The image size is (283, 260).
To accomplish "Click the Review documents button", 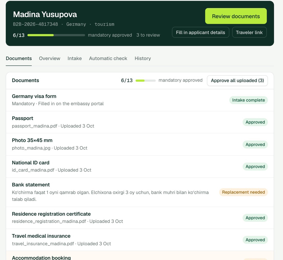I will click(x=236, y=16).
